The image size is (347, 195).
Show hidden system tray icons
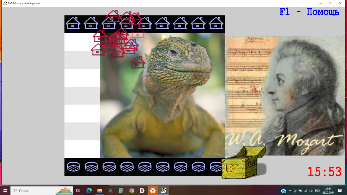tap(290, 191)
